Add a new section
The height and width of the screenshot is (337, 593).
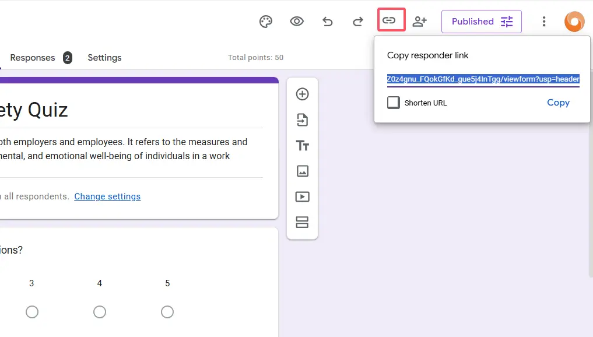302,222
